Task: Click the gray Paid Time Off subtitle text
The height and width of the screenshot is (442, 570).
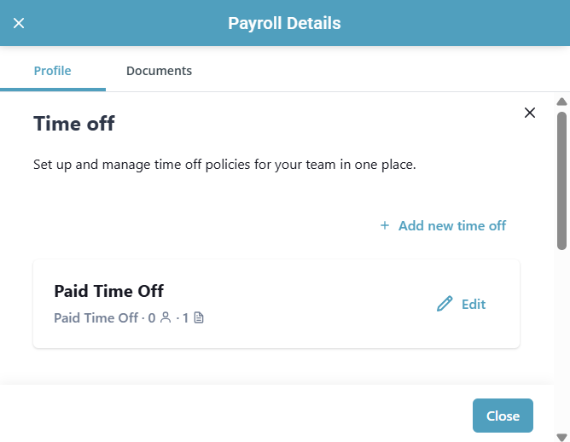Action: point(96,318)
